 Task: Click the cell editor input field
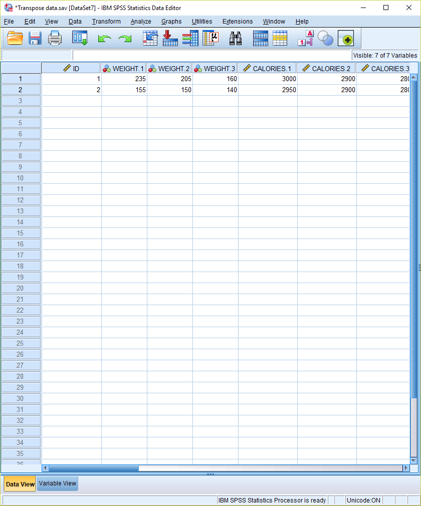212,55
